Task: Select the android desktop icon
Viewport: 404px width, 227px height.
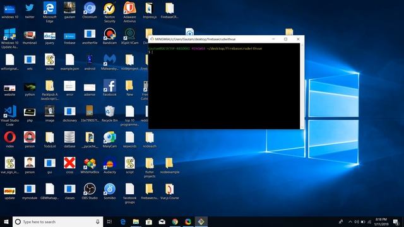Action: (x=90, y=62)
